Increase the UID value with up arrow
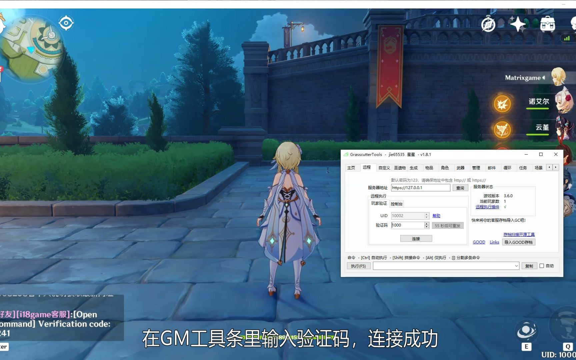The image size is (576, 360). point(426,214)
